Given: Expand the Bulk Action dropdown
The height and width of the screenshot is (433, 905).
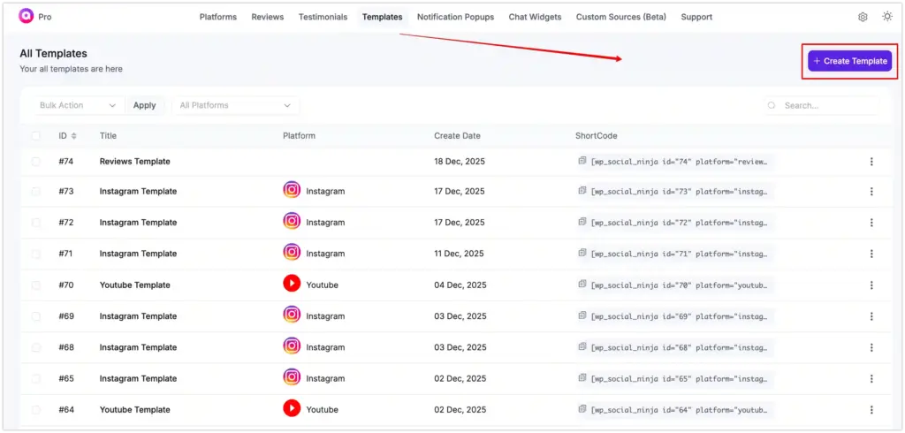Looking at the screenshot, I should click(77, 105).
